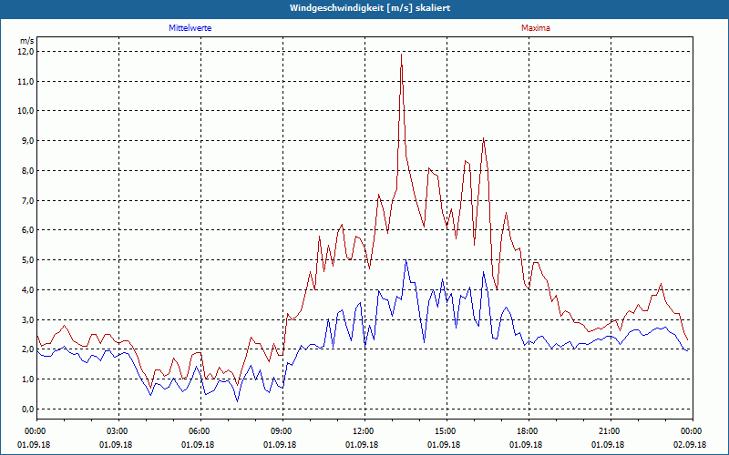Viewport: 729px width, 455px height.
Task: Click the chart title 'Windgeschwindigkeit [m/s] skaliert'
Action: [x=370, y=8]
